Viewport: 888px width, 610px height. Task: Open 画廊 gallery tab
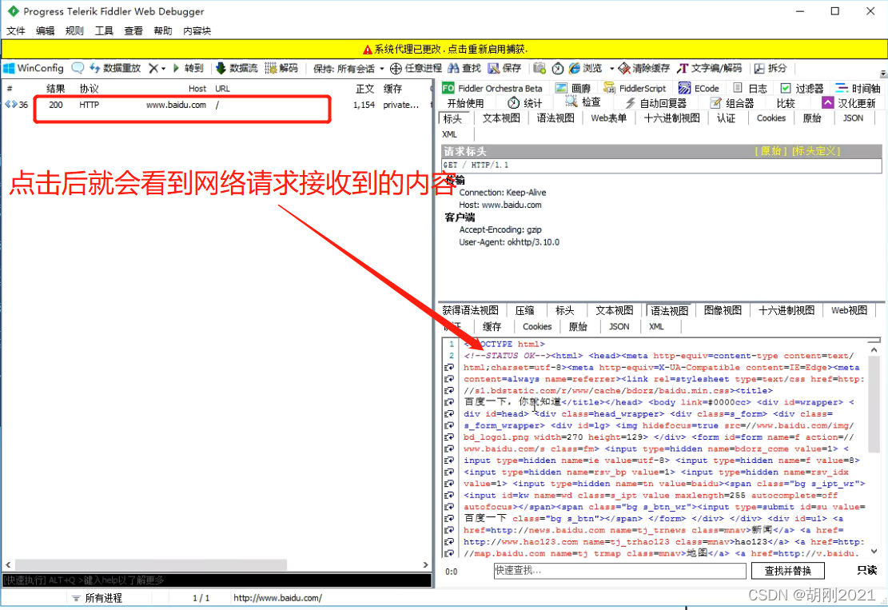click(x=573, y=89)
